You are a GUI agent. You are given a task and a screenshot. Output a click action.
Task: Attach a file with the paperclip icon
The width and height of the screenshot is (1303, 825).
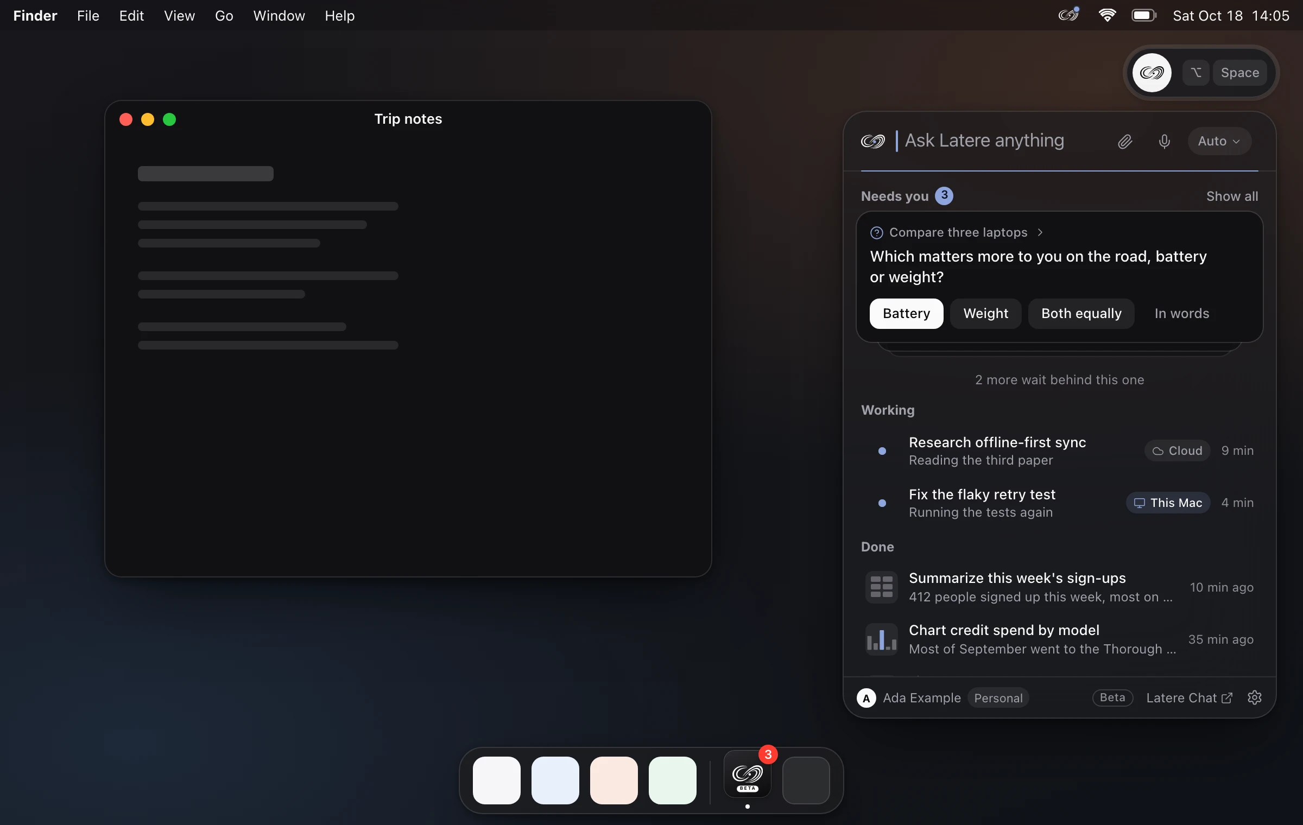pyautogui.click(x=1125, y=142)
